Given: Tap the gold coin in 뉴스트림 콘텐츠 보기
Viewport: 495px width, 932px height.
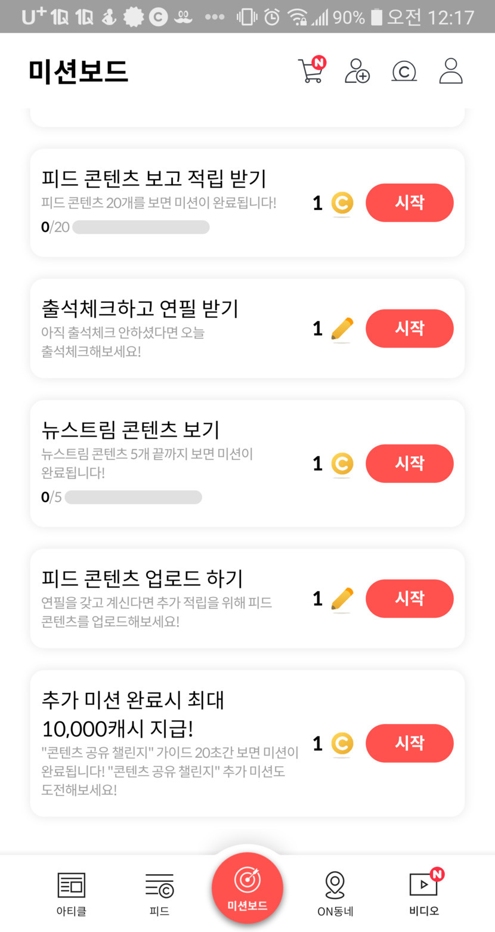Looking at the screenshot, I should (x=342, y=464).
